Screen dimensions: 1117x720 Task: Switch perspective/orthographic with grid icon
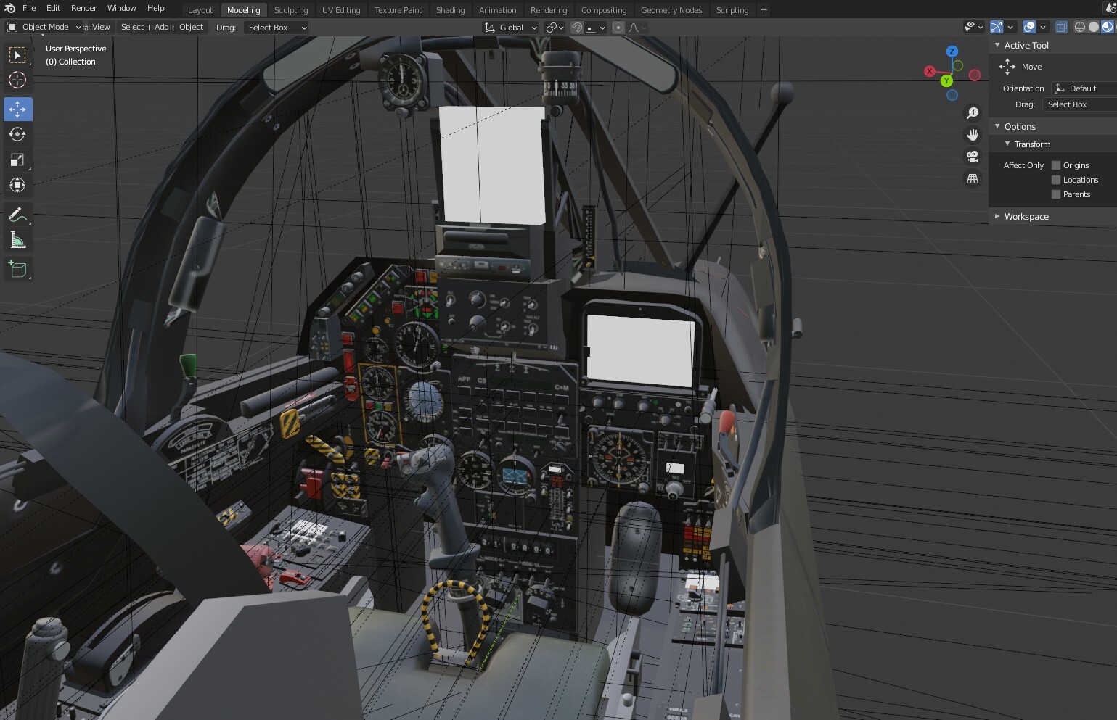[x=973, y=178]
